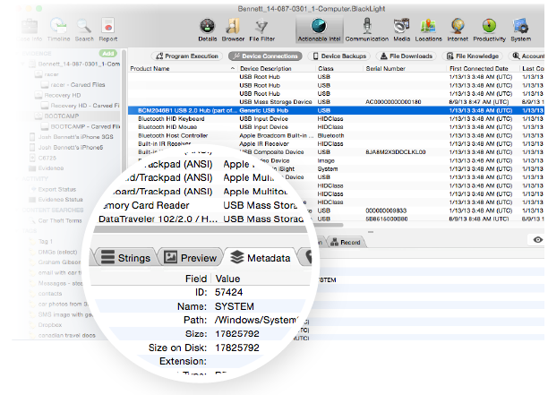The image size is (548, 395).
Task: Select the Actionable Intel view
Action: [319, 30]
